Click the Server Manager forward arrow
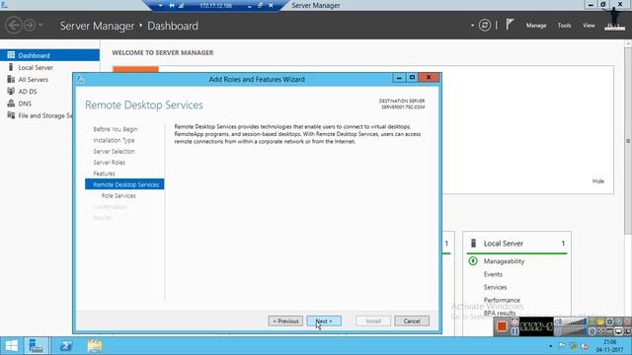The height and width of the screenshot is (355, 632). click(x=30, y=25)
